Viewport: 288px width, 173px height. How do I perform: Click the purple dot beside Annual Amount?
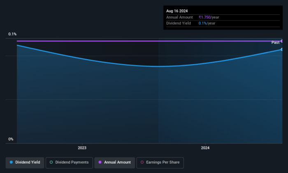[100, 162]
